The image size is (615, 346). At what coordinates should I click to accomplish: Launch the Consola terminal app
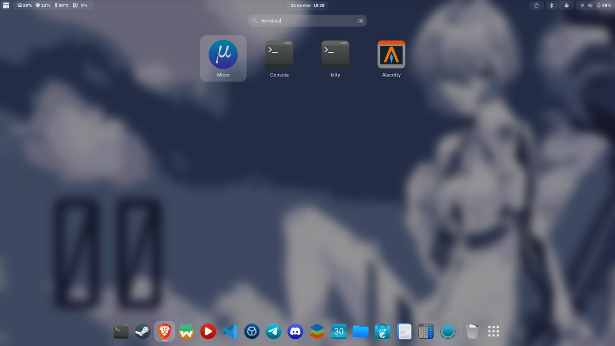tap(279, 58)
